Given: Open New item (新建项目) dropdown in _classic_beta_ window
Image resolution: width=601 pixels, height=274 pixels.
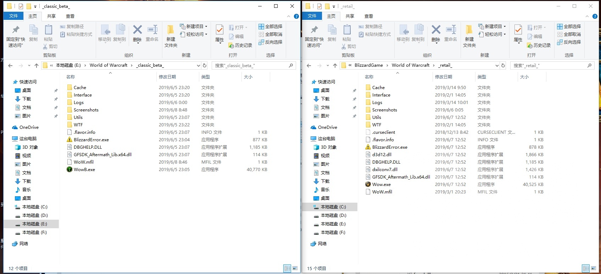Looking at the screenshot, I should 194,27.
